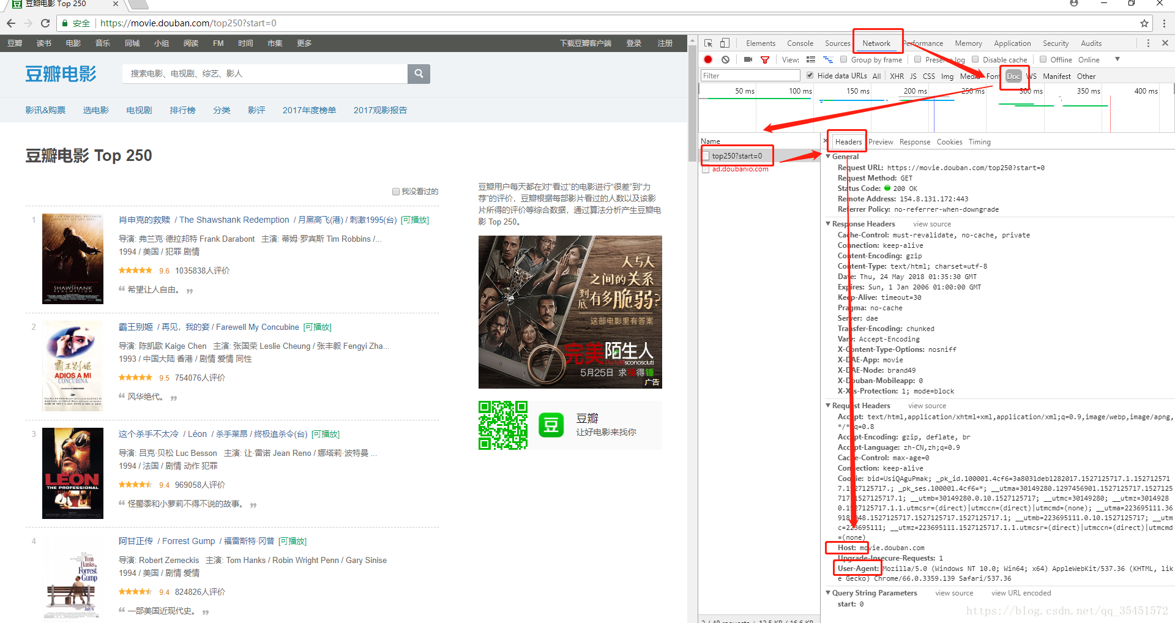Switch to large request rows view icon

tap(811, 59)
